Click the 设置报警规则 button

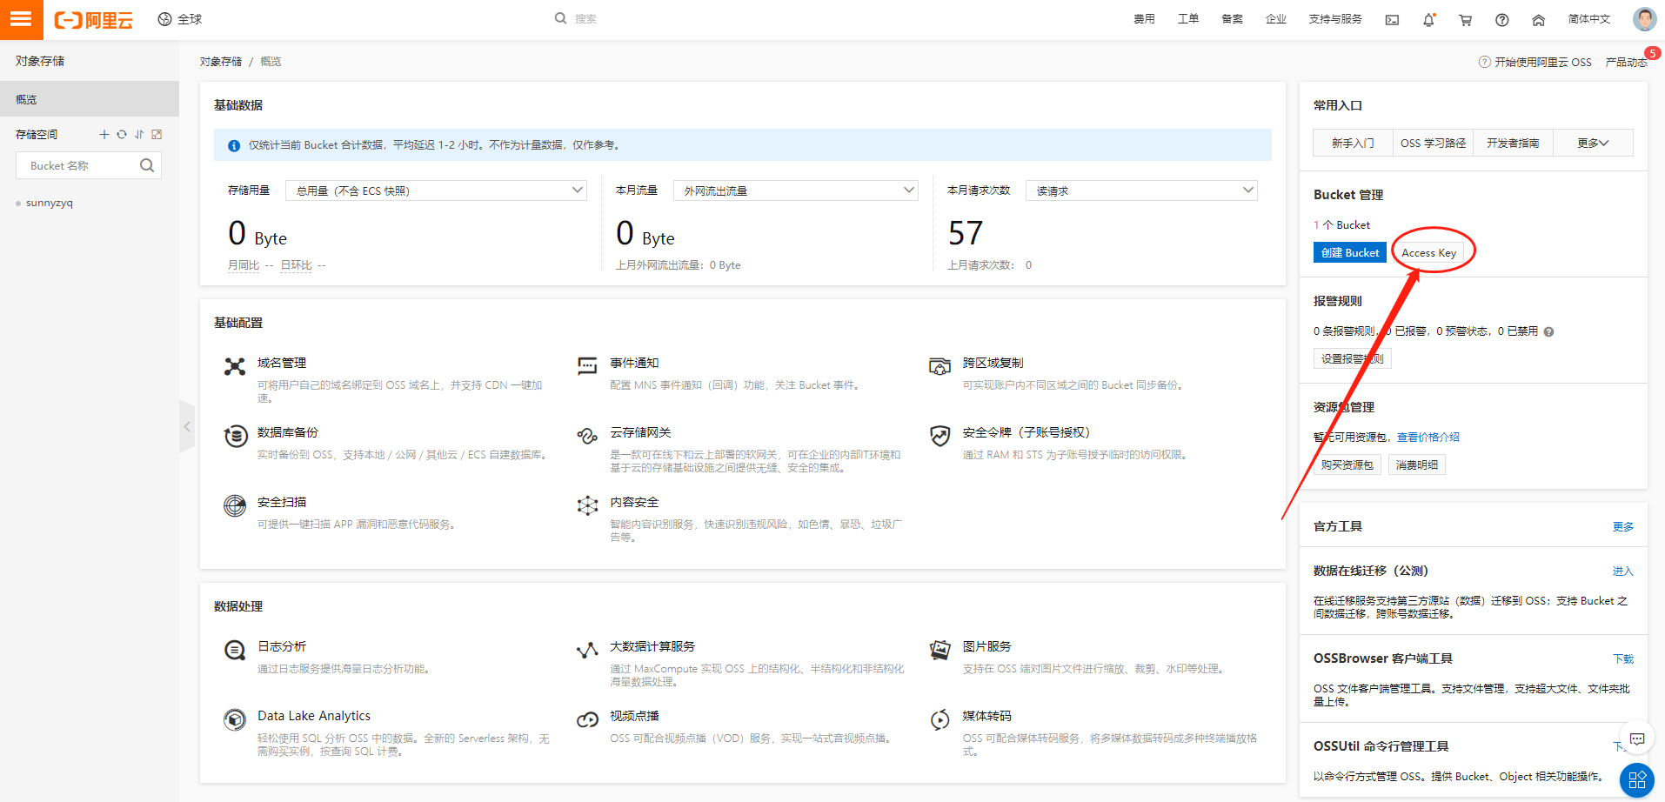pyautogui.click(x=1352, y=358)
